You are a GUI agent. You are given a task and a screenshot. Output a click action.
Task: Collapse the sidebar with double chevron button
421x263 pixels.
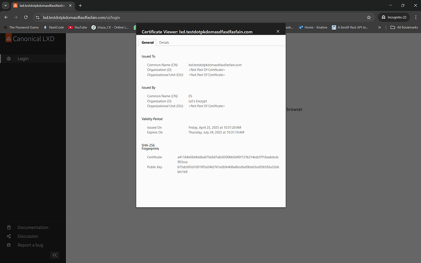[x=55, y=255]
